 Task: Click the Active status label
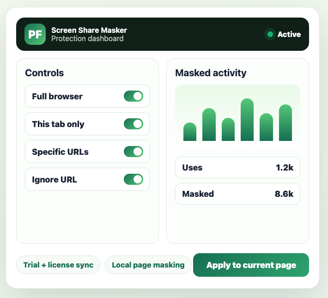pyautogui.click(x=289, y=34)
